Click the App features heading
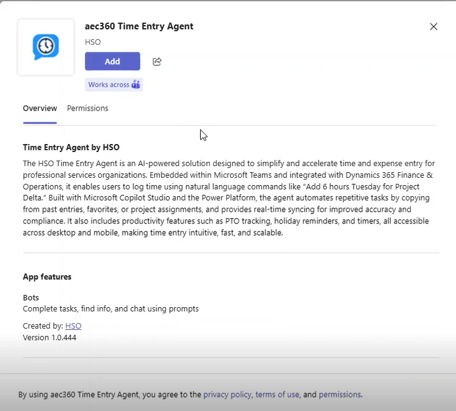 (47, 277)
